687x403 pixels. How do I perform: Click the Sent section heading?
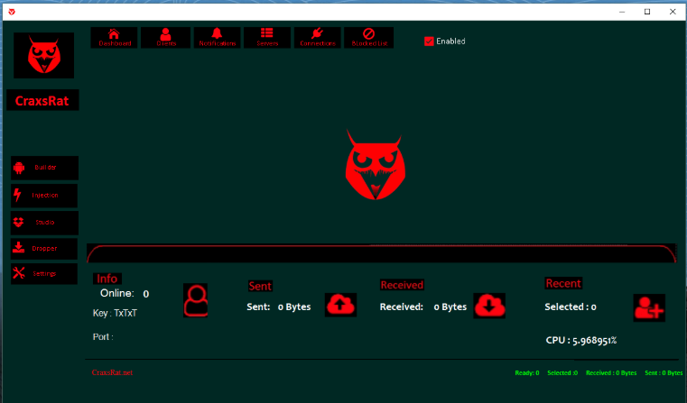[260, 286]
